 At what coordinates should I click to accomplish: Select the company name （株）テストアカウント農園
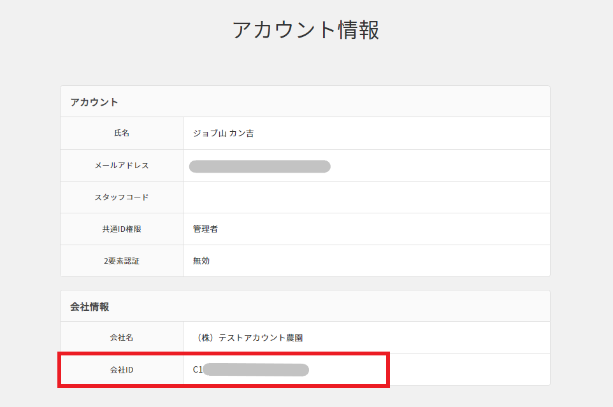248,338
